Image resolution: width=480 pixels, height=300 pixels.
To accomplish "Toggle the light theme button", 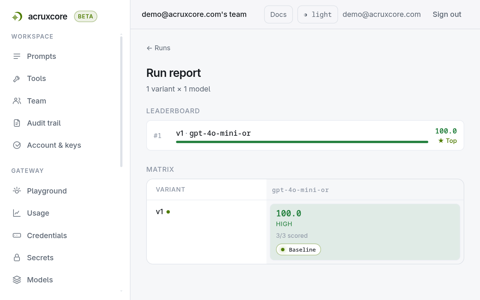I will coord(318,15).
